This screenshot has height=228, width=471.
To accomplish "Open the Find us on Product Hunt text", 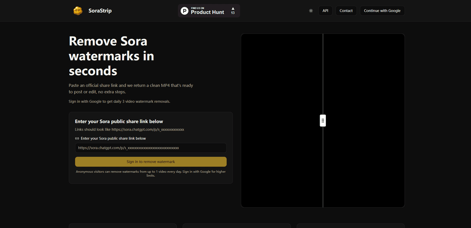I will click(x=207, y=10).
